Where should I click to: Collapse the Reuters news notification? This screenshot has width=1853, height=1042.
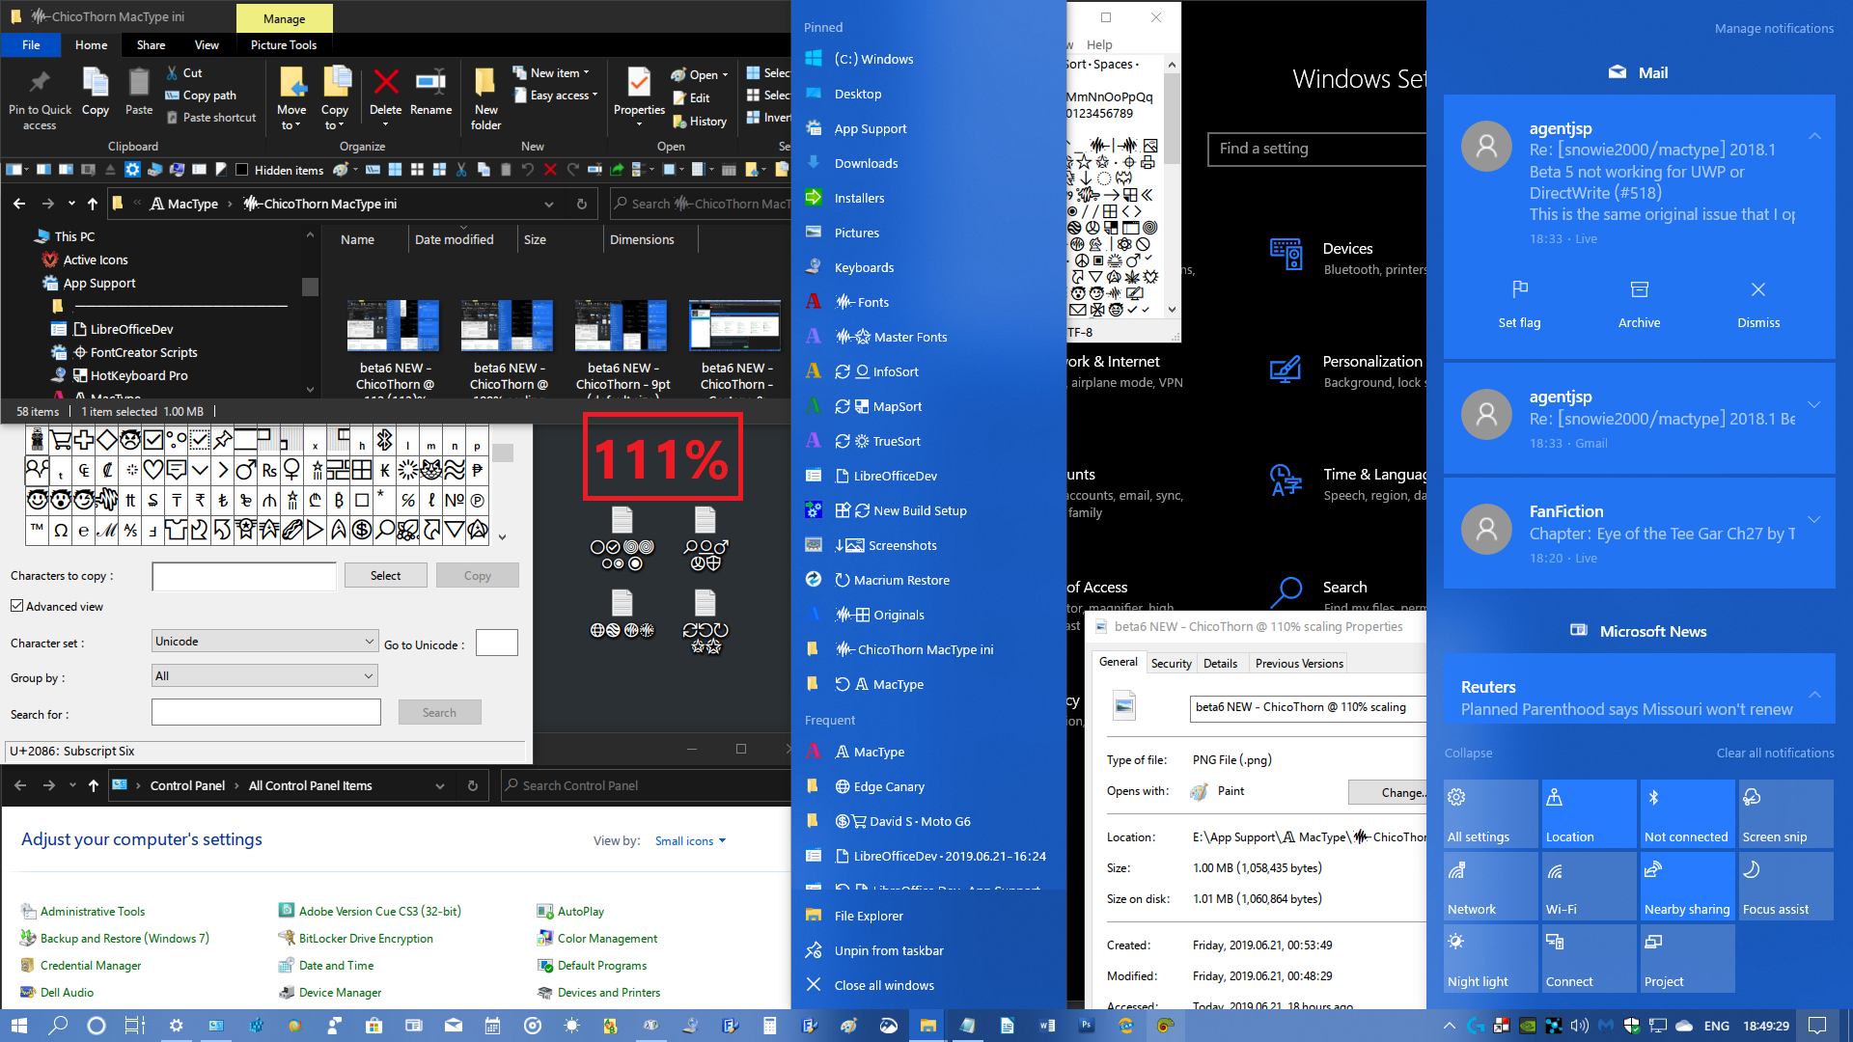(x=1814, y=695)
